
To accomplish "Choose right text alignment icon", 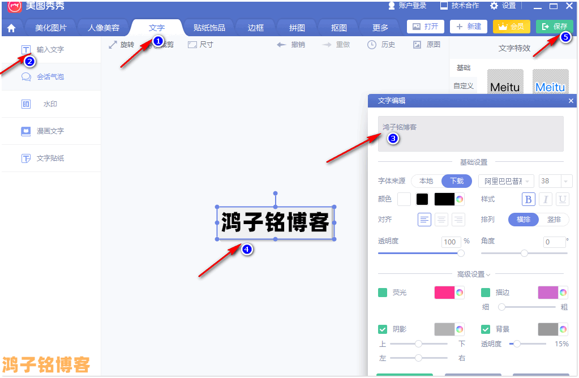I will tap(458, 220).
